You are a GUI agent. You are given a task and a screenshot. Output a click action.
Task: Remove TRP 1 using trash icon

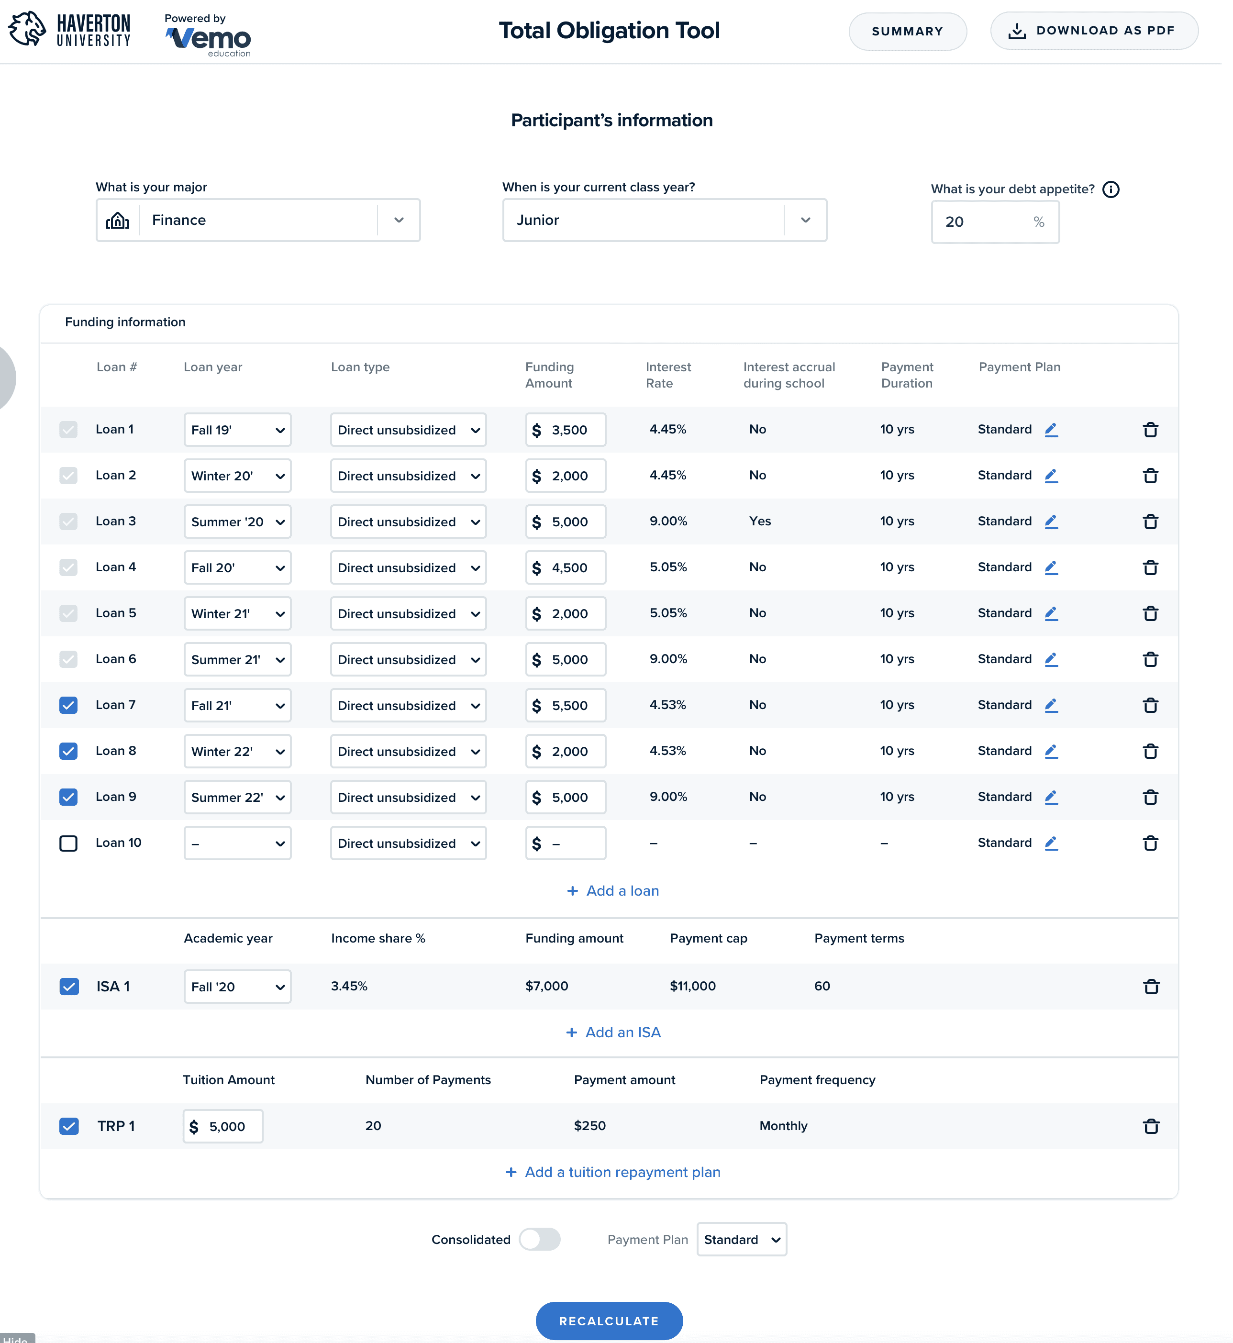(x=1162, y=1137)
